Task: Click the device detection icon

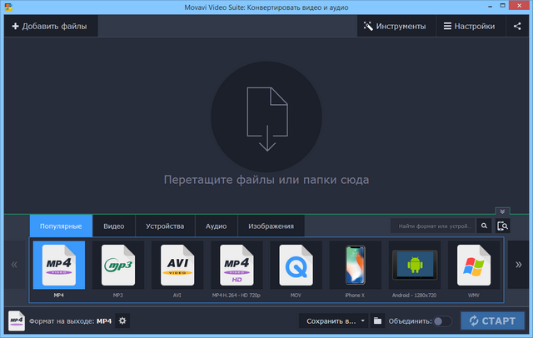Action: click(502, 226)
